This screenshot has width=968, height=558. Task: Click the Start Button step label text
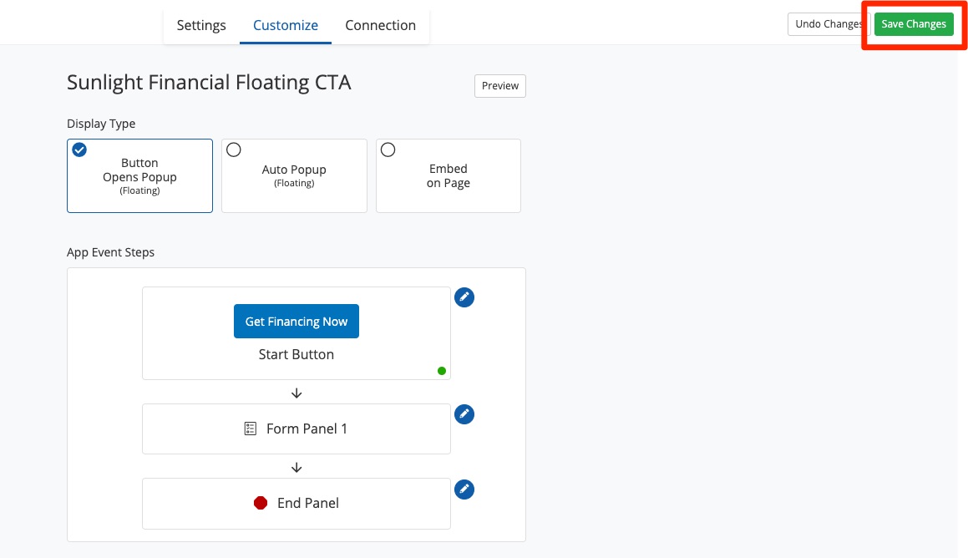point(296,354)
